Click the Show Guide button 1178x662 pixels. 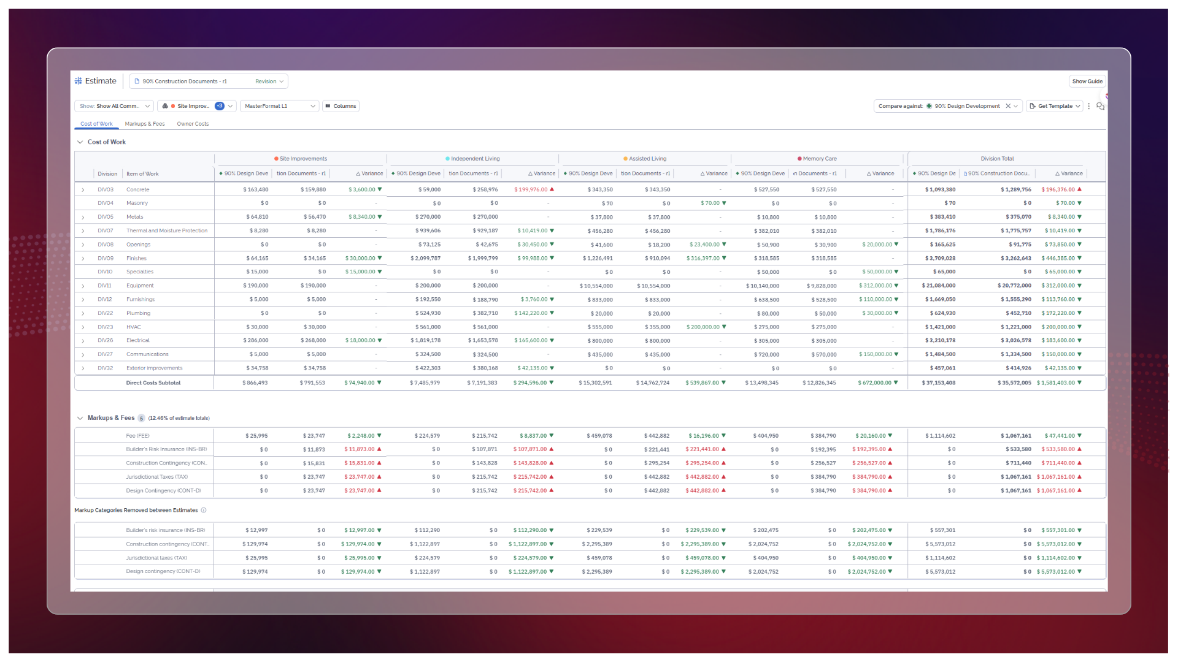tap(1087, 81)
